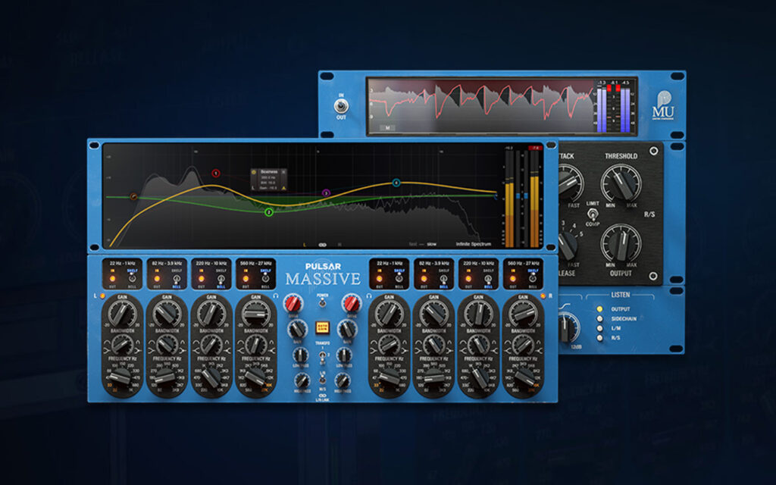Click the right red Drive knob
Viewport: 776px width, 485px height.
point(352,303)
